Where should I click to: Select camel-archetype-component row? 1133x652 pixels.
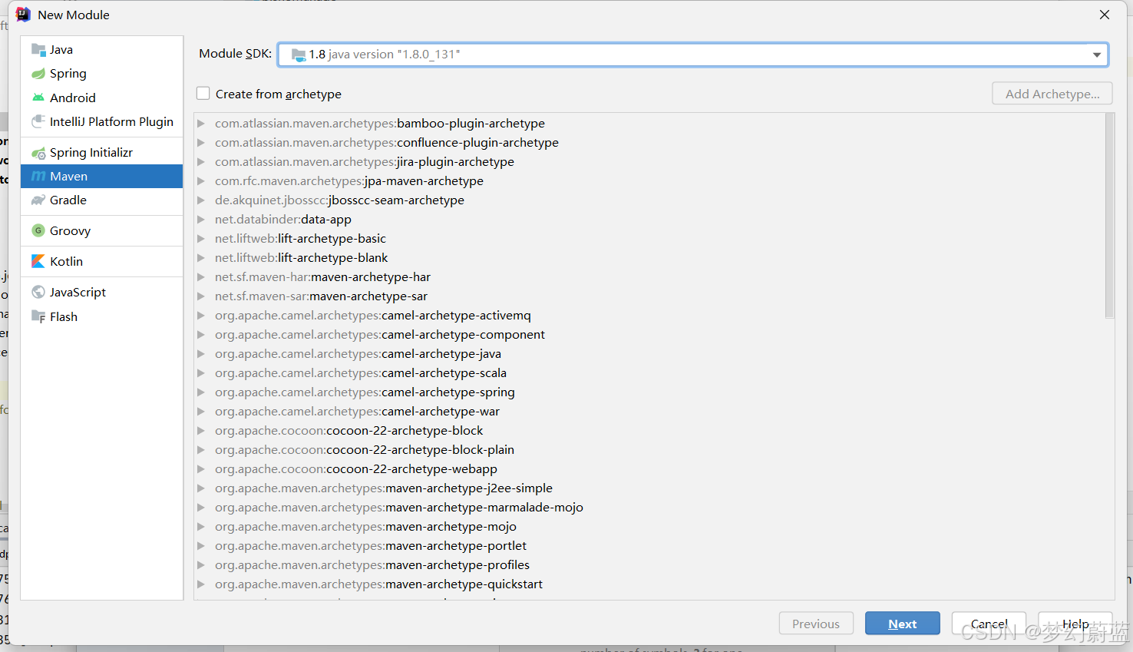649,335
